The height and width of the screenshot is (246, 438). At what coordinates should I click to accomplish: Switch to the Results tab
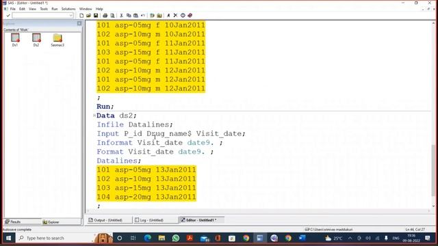[x=22, y=221]
